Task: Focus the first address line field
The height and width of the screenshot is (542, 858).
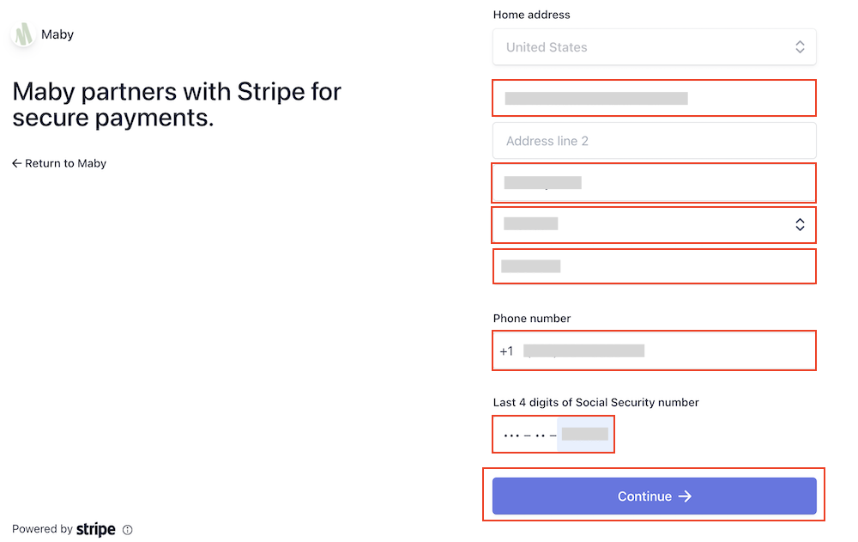Action: coord(654,98)
